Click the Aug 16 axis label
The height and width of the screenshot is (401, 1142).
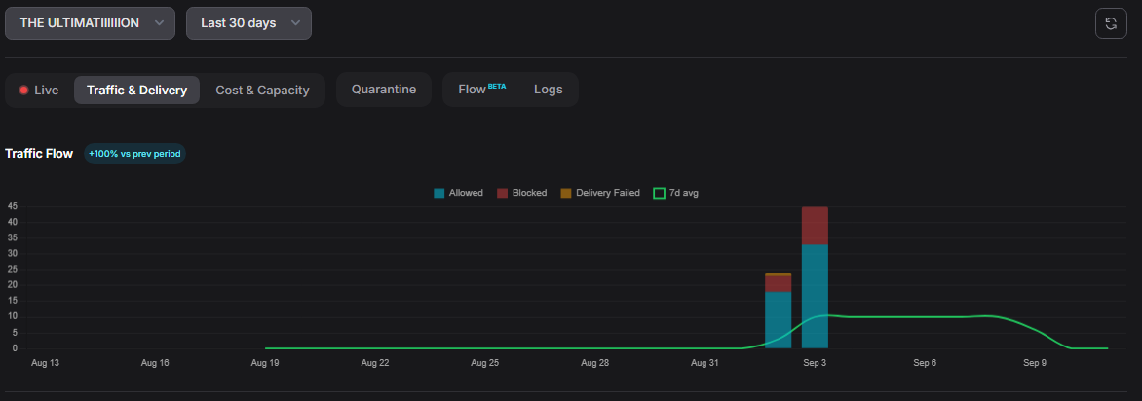click(154, 362)
